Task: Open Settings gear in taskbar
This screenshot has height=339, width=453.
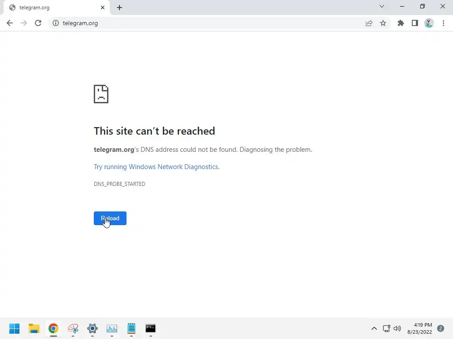Action: click(x=92, y=328)
